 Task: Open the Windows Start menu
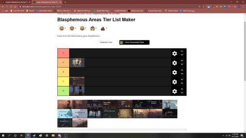3,135
